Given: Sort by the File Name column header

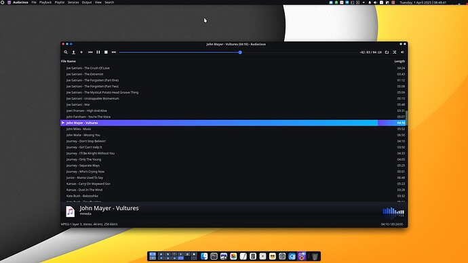Looking at the screenshot, I should (x=69, y=61).
